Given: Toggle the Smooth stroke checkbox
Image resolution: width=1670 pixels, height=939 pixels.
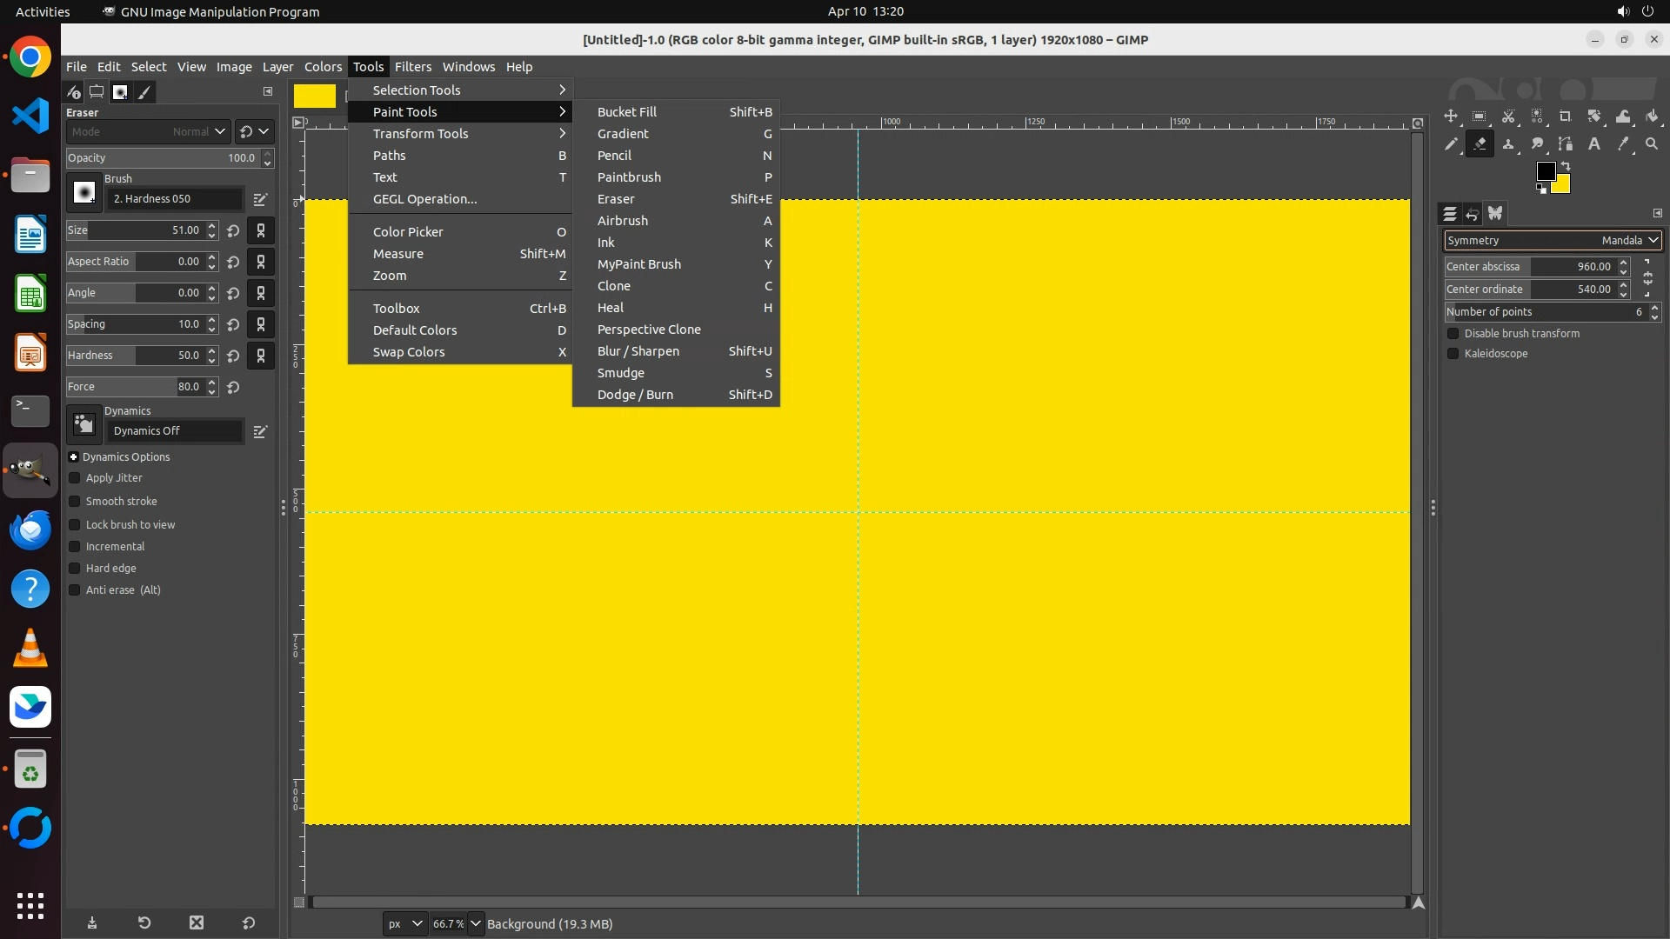Looking at the screenshot, I should 75,502.
